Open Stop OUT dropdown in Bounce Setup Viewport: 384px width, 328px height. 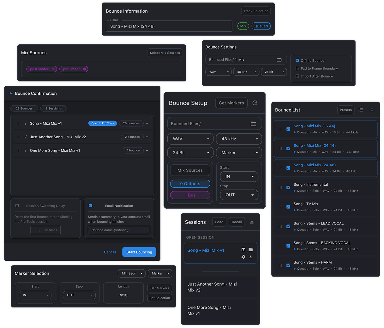(239, 195)
